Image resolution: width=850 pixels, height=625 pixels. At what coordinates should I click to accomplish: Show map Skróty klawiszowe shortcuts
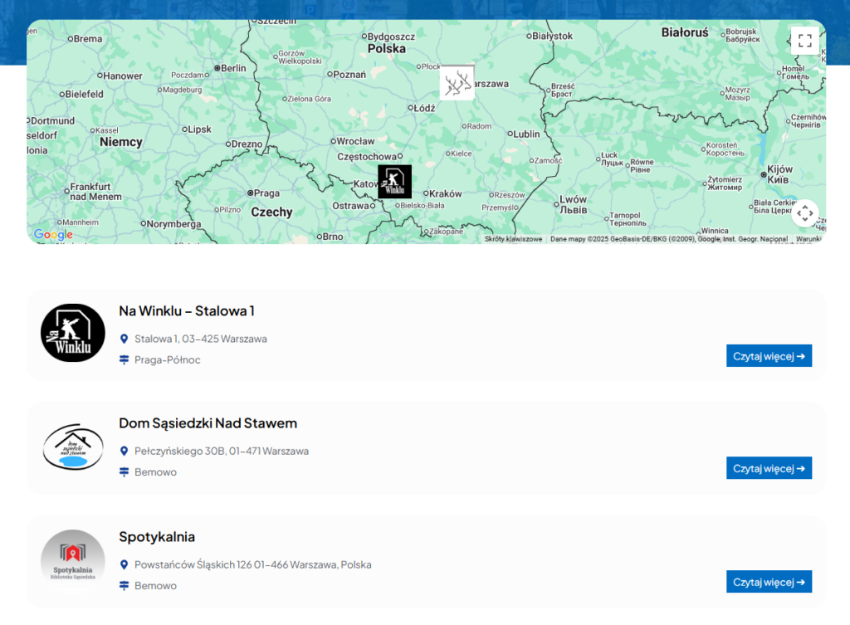tap(513, 239)
